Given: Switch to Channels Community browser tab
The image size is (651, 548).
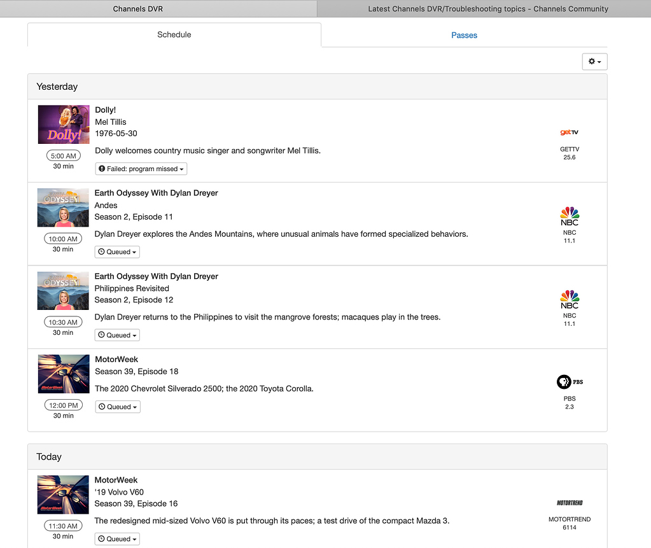Looking at the screenshot, I should (487, 9).
